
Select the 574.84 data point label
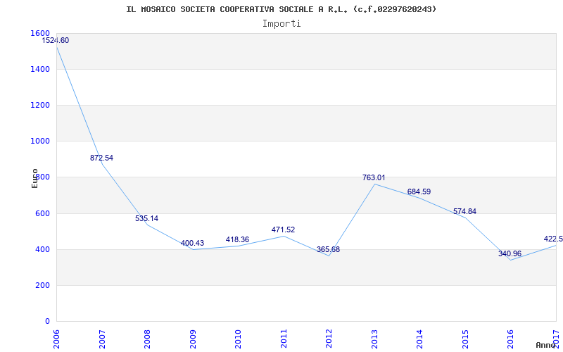(x=464, y=212)
